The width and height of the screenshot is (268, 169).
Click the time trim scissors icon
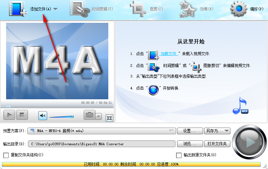point(79,9)
